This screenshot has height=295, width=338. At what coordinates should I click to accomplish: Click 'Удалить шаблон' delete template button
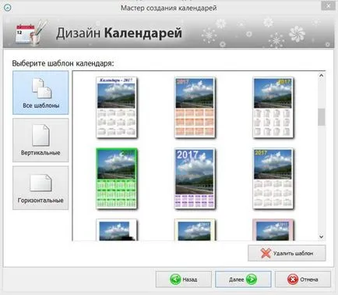(287, 253)
